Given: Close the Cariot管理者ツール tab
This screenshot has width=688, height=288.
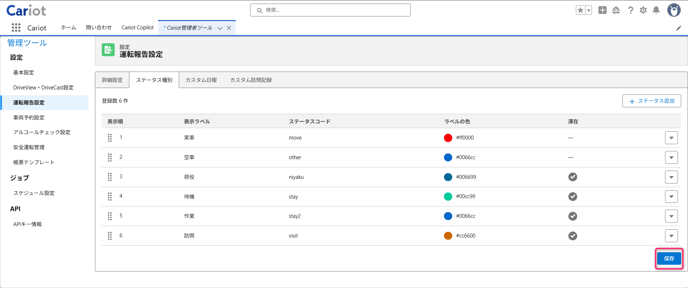Looking at the screenshot, I should 229,28.
